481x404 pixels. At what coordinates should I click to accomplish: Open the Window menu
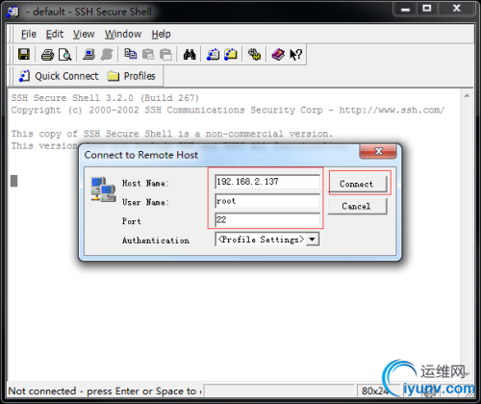coord(123,34)
